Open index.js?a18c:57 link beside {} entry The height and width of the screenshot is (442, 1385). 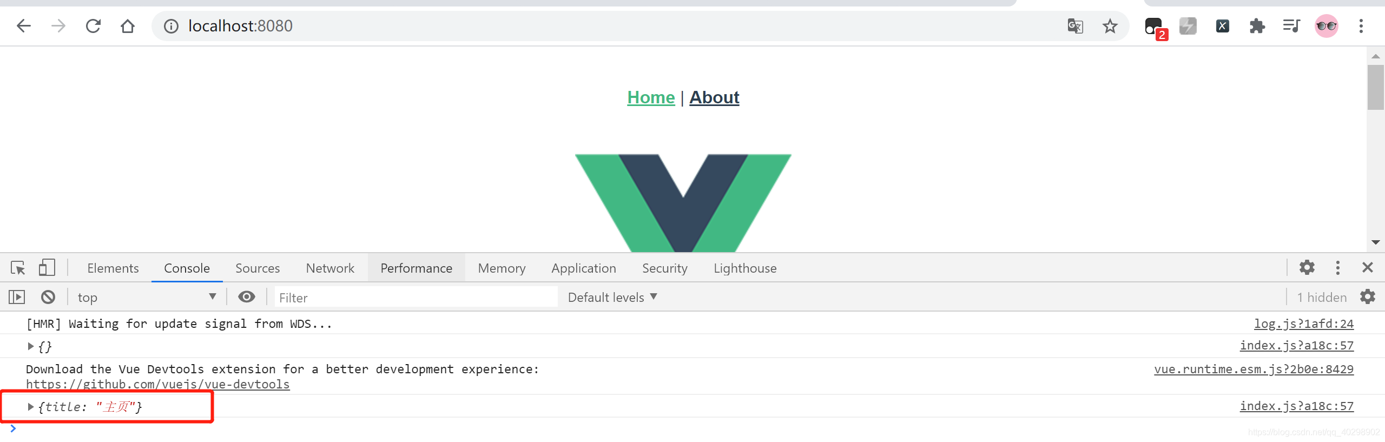click(x=1297, y=345)
